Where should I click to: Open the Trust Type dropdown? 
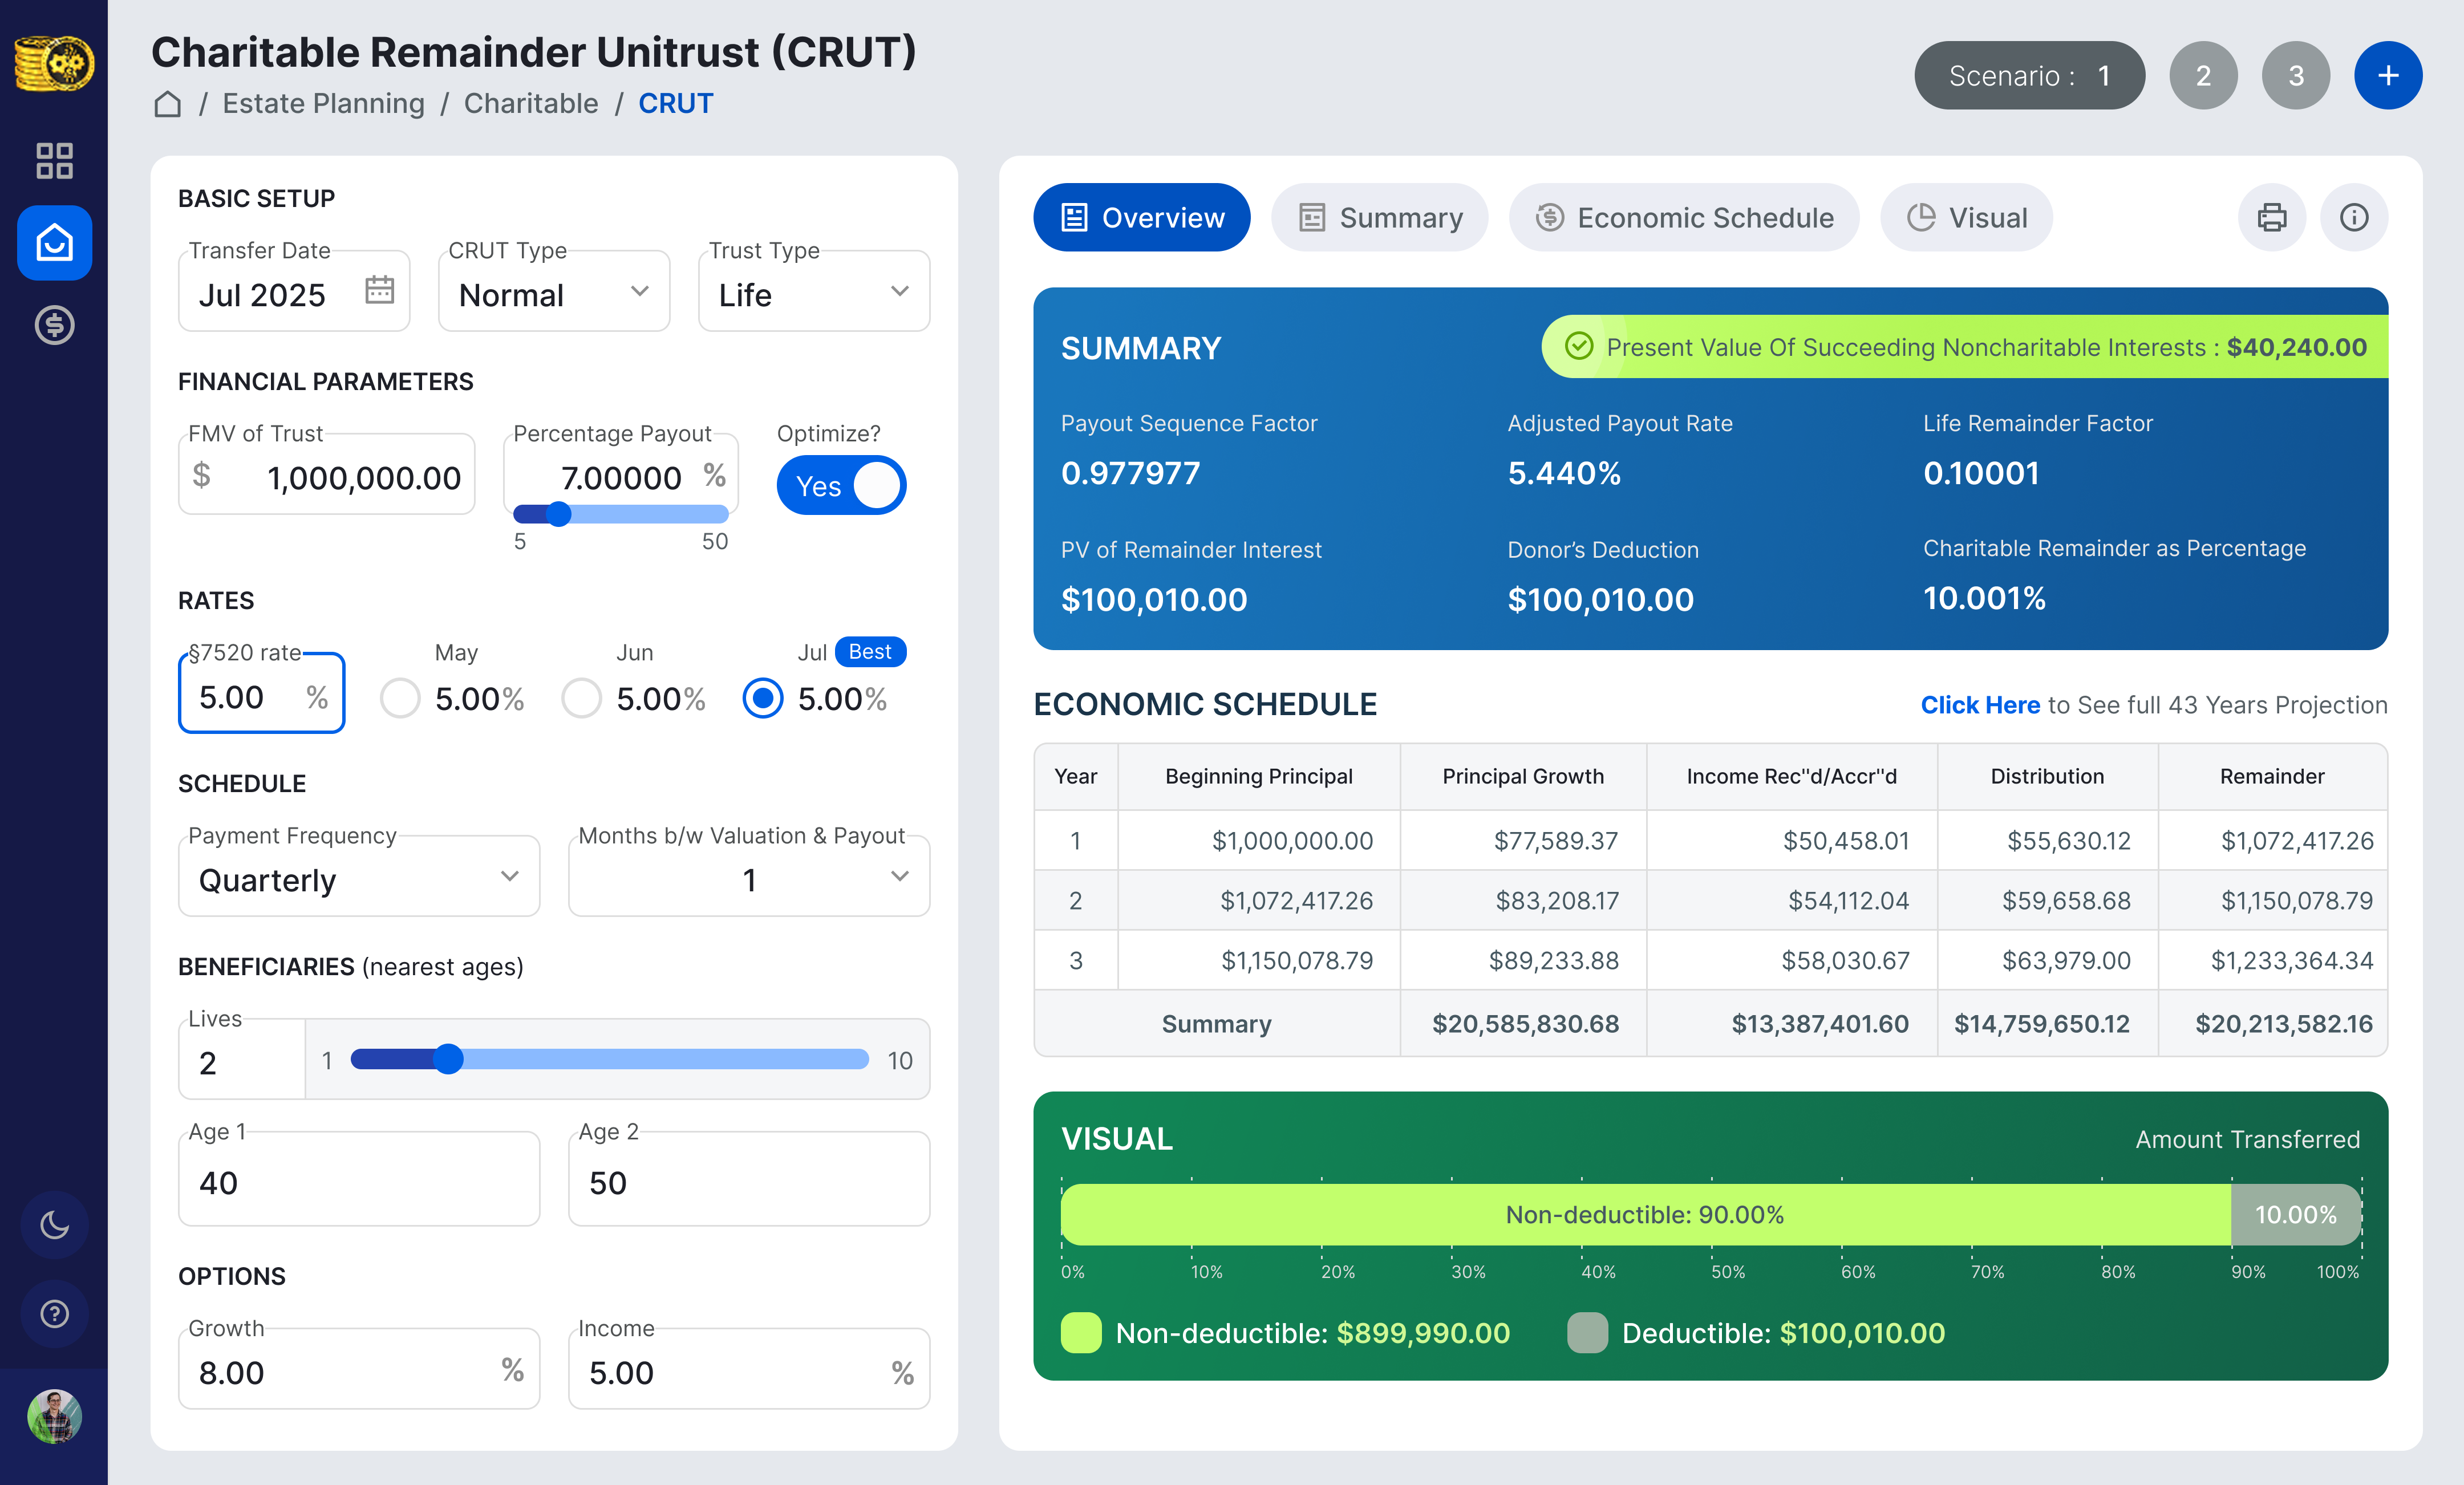tap(813, 293)
